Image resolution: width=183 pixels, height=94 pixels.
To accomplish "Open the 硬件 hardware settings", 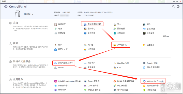I will coord(147,24).
